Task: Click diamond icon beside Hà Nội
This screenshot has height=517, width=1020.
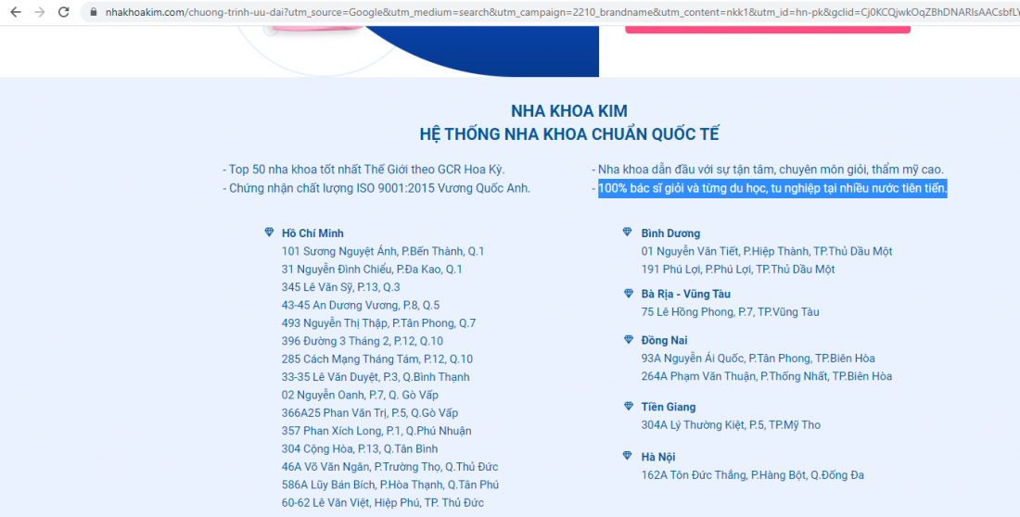Action: coord(628,457)
